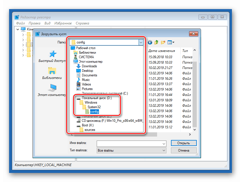Click file list scroll up arrow
The width and height of the screenshot is (241, 182).
pos(195,50)
